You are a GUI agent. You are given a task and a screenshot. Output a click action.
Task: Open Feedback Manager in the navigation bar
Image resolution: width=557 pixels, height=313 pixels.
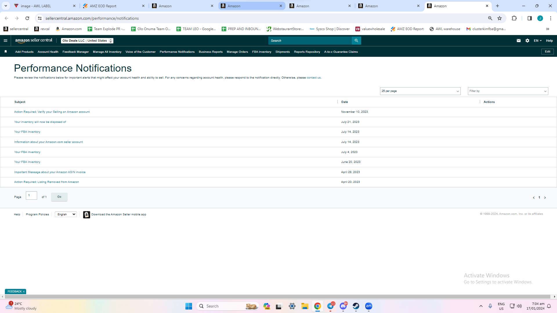click(x=76, y=52)
